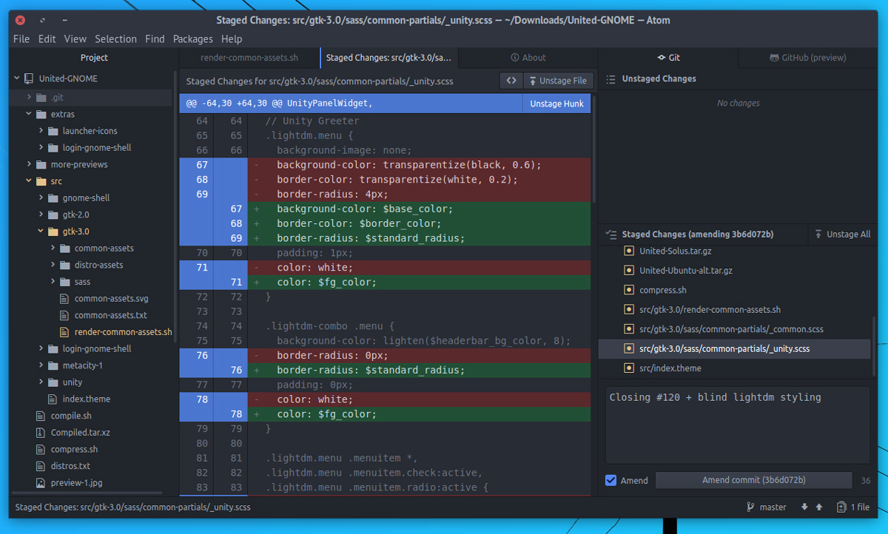The height and width of the screenshot is (534, 888).
Task: Click the 1 file changed indicator
Action: click(853, 507)
